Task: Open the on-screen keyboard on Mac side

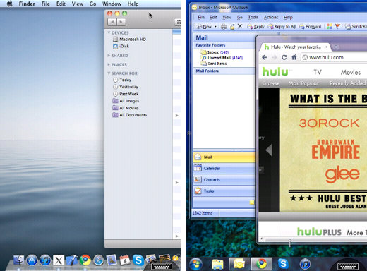Action: [162, 266]
